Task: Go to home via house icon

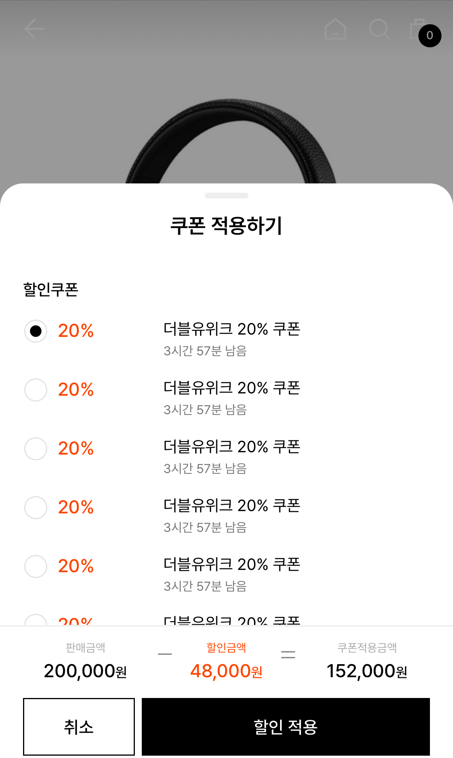Action: click(x=335, y=29)
